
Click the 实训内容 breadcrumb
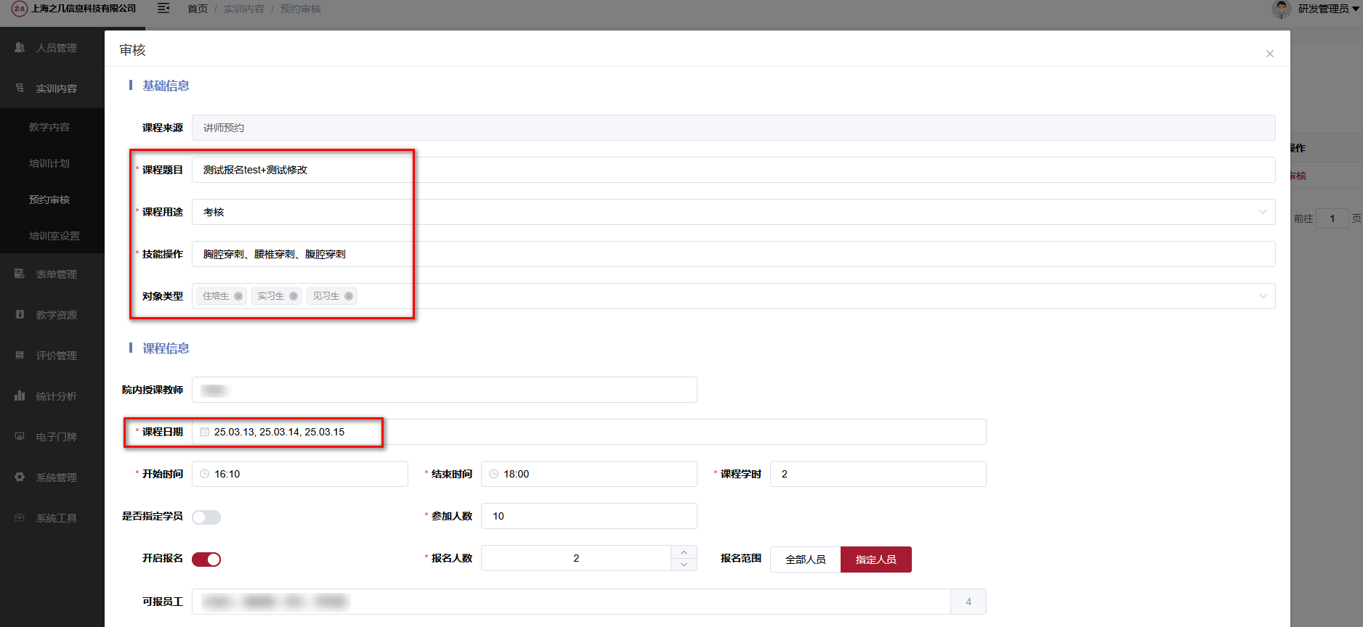coord(244,9)
